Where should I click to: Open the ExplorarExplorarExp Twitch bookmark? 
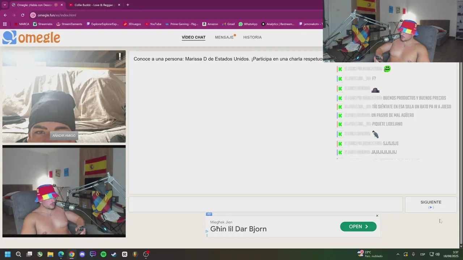pos(103,24)
